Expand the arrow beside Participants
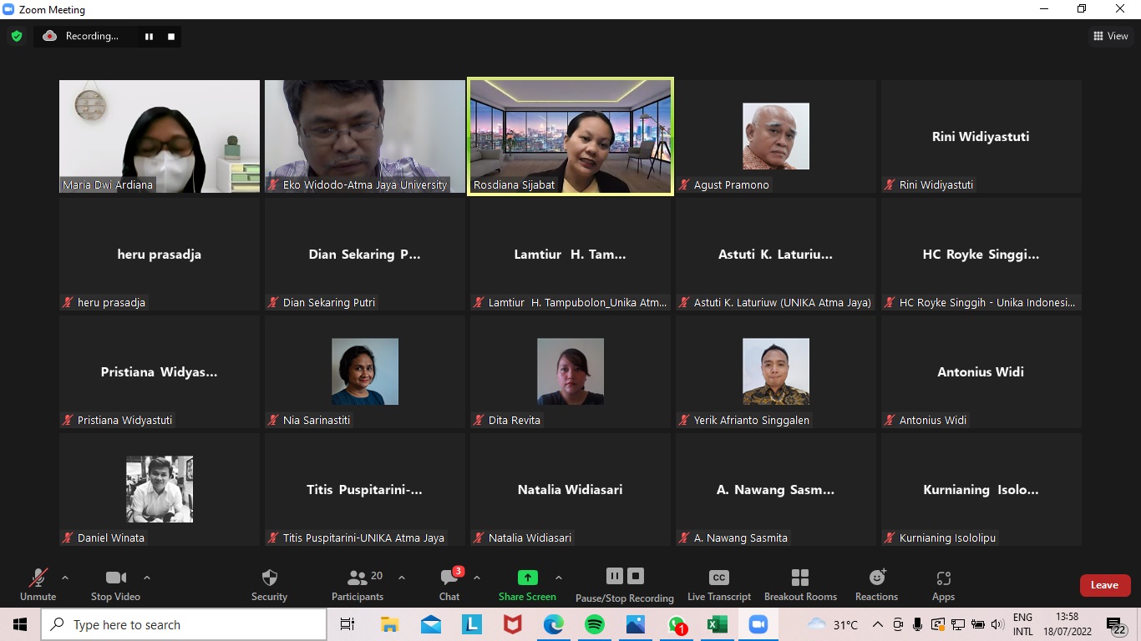This screenshot has height=641, width=1141. coord(401,578)
